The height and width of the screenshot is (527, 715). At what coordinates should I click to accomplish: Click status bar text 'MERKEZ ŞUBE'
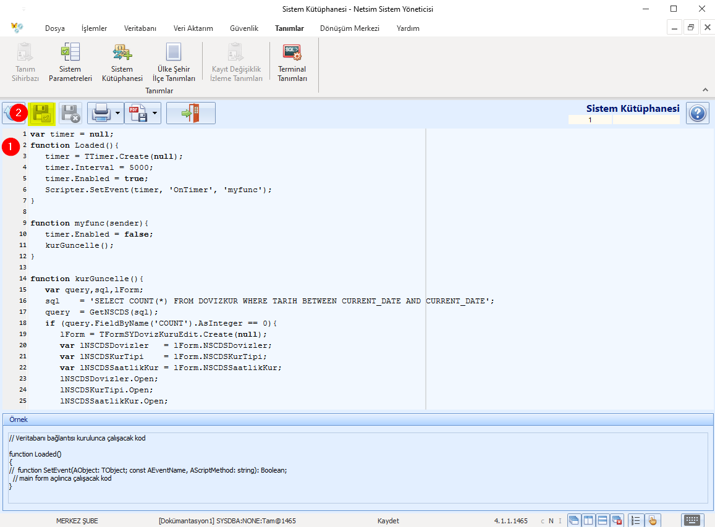(77, 521)
